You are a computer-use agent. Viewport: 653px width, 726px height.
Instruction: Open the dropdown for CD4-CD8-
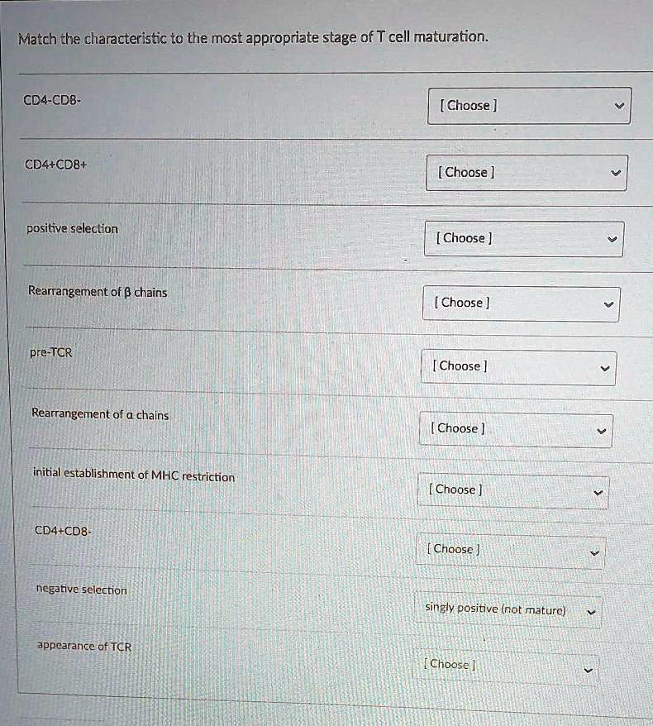coord(530,106)
